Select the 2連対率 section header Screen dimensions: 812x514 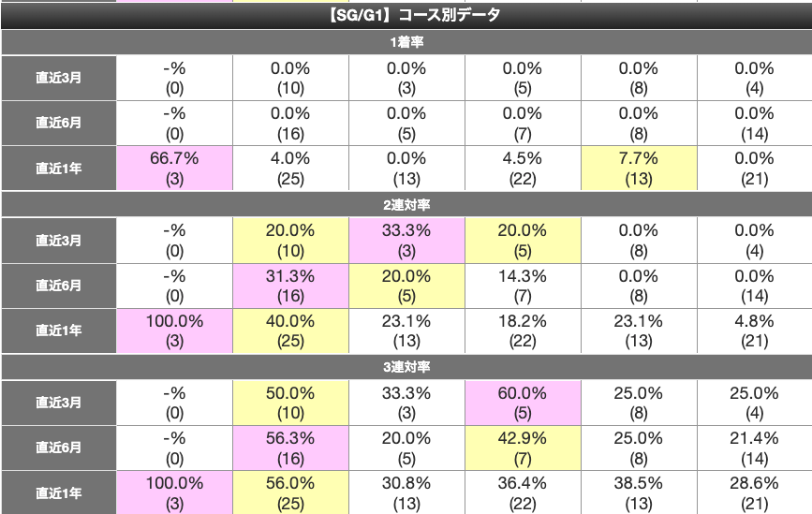406,203
